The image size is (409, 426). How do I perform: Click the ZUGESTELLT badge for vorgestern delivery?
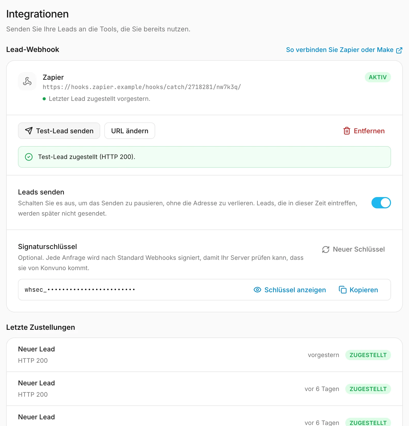(x=368, y=355)
